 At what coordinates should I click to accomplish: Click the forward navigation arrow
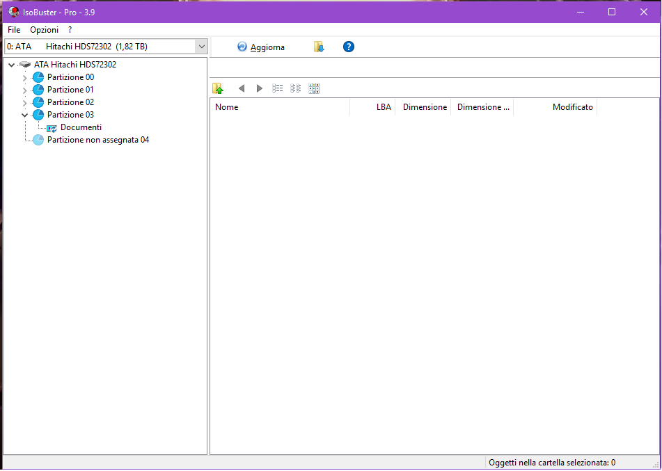[x=260, y=88]
